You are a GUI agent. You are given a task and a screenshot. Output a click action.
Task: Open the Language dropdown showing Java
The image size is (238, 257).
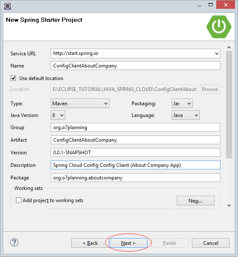(186, 115)
